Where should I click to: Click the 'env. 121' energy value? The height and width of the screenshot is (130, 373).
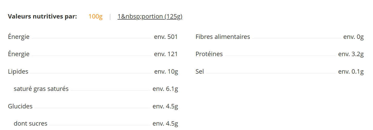click(x=166, y=54)
